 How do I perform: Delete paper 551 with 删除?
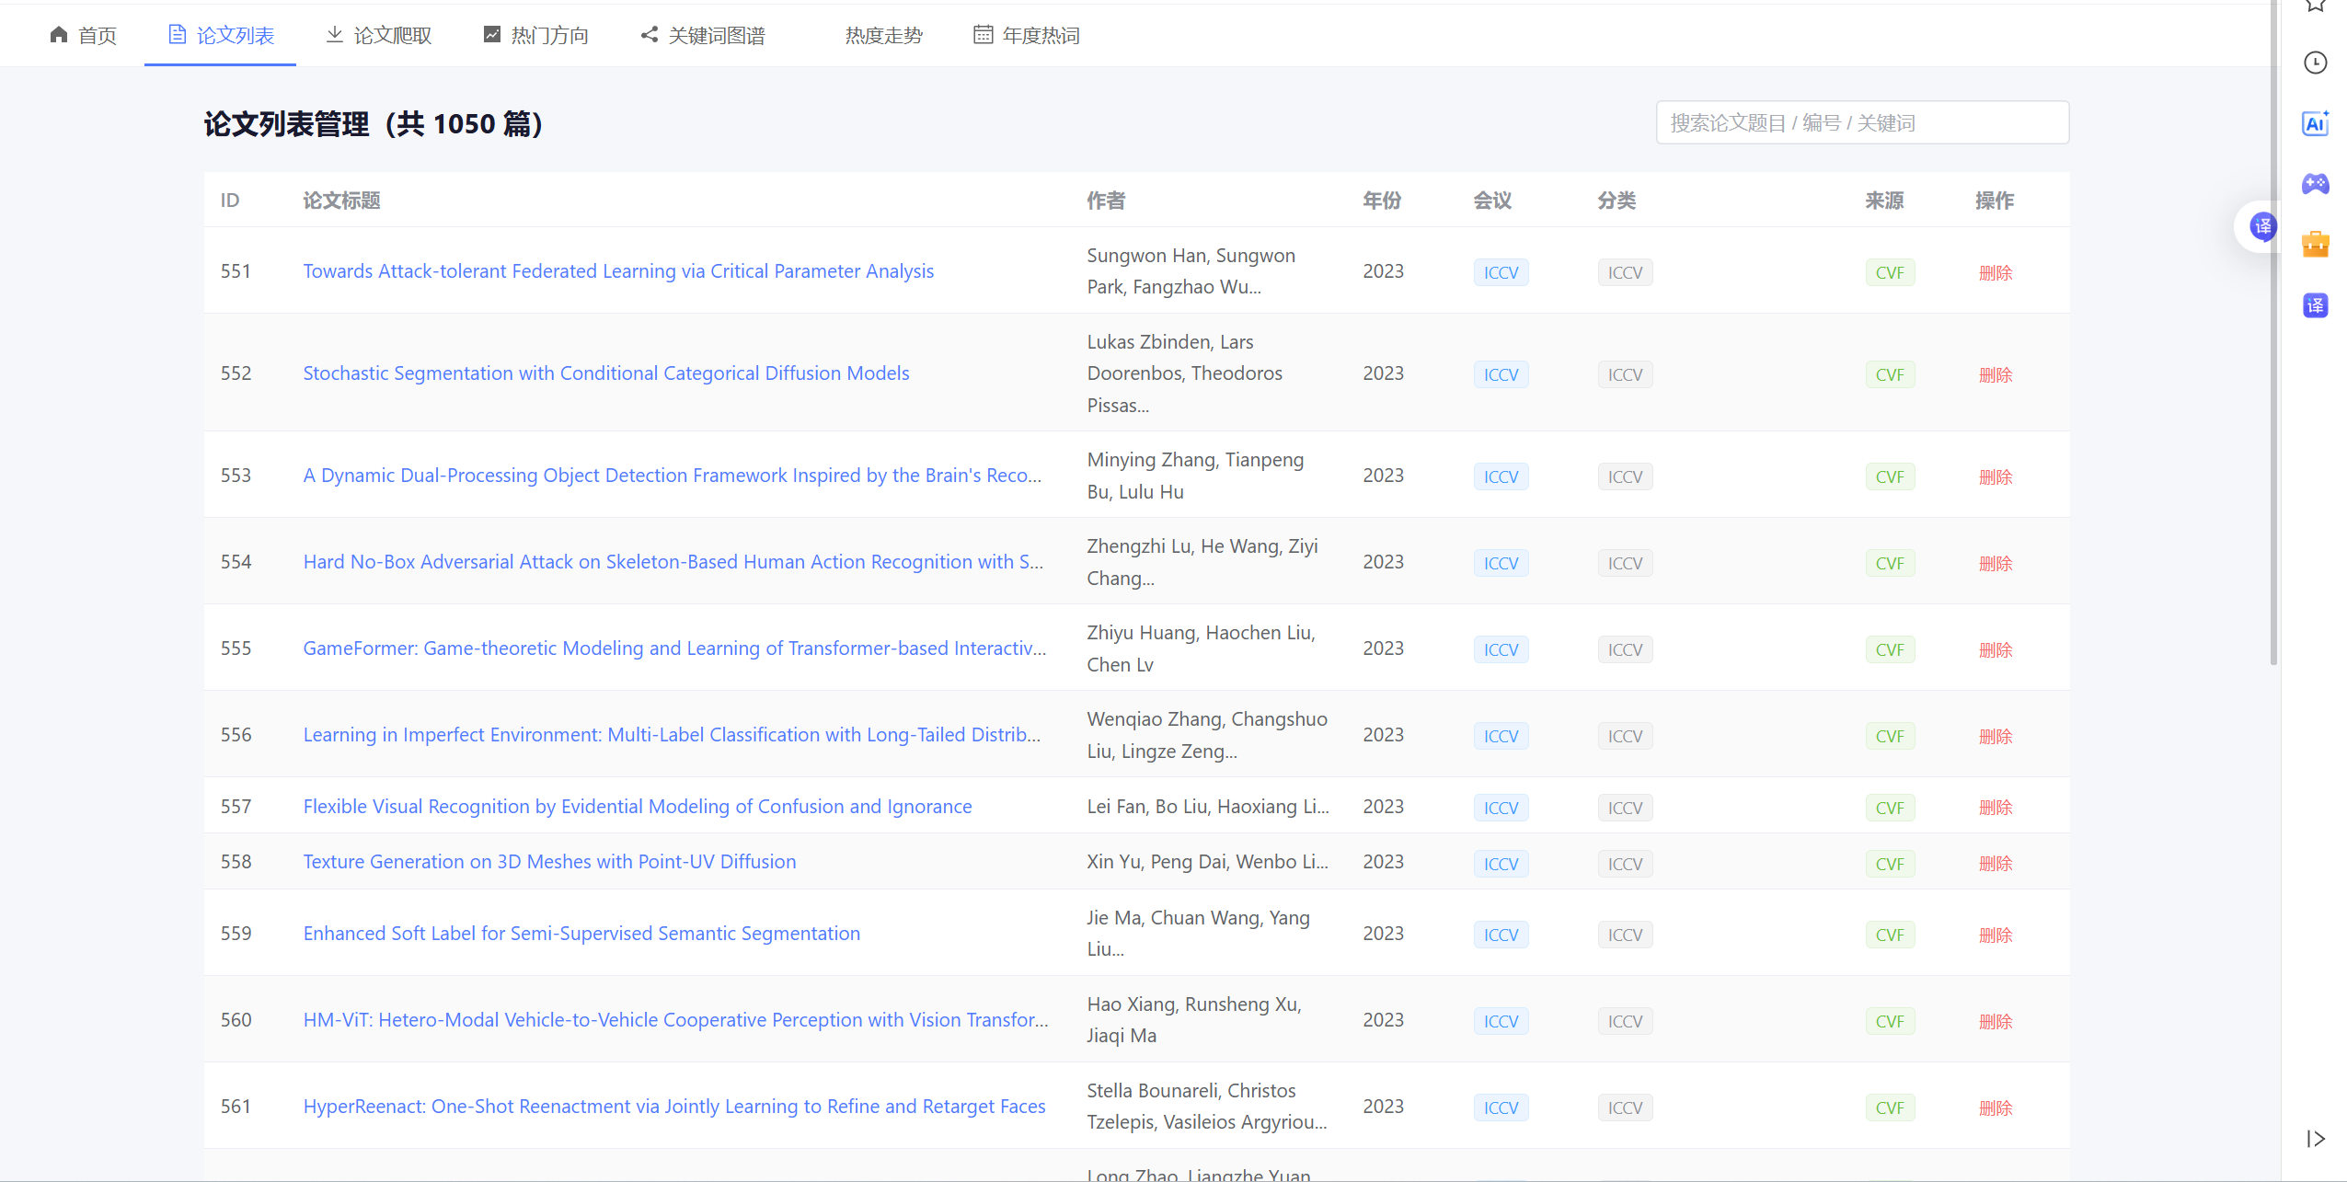tap(1996, 273)
